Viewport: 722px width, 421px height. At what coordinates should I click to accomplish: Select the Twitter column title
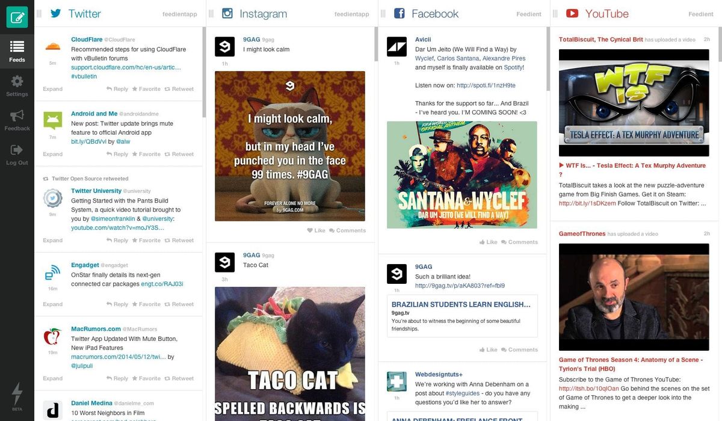coord(84,13)
